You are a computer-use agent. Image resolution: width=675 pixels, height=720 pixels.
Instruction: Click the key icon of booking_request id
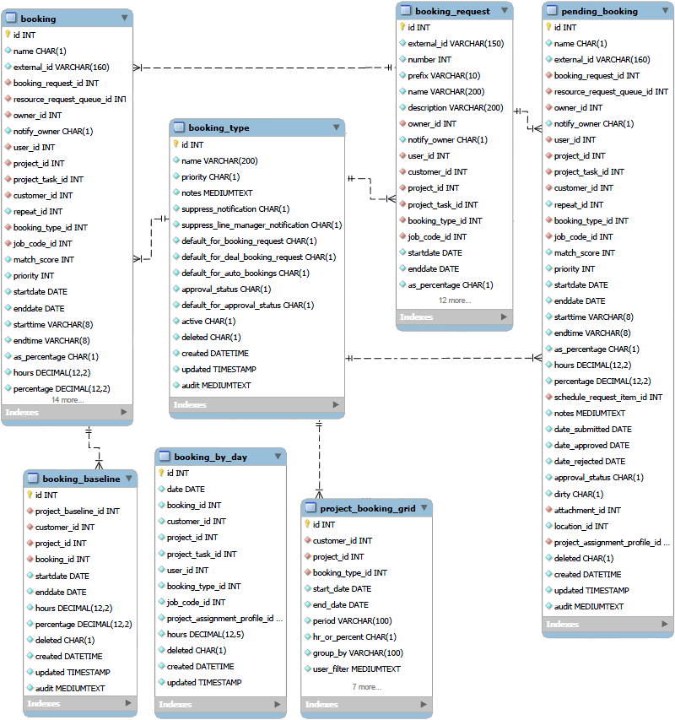tap(402, 27)
